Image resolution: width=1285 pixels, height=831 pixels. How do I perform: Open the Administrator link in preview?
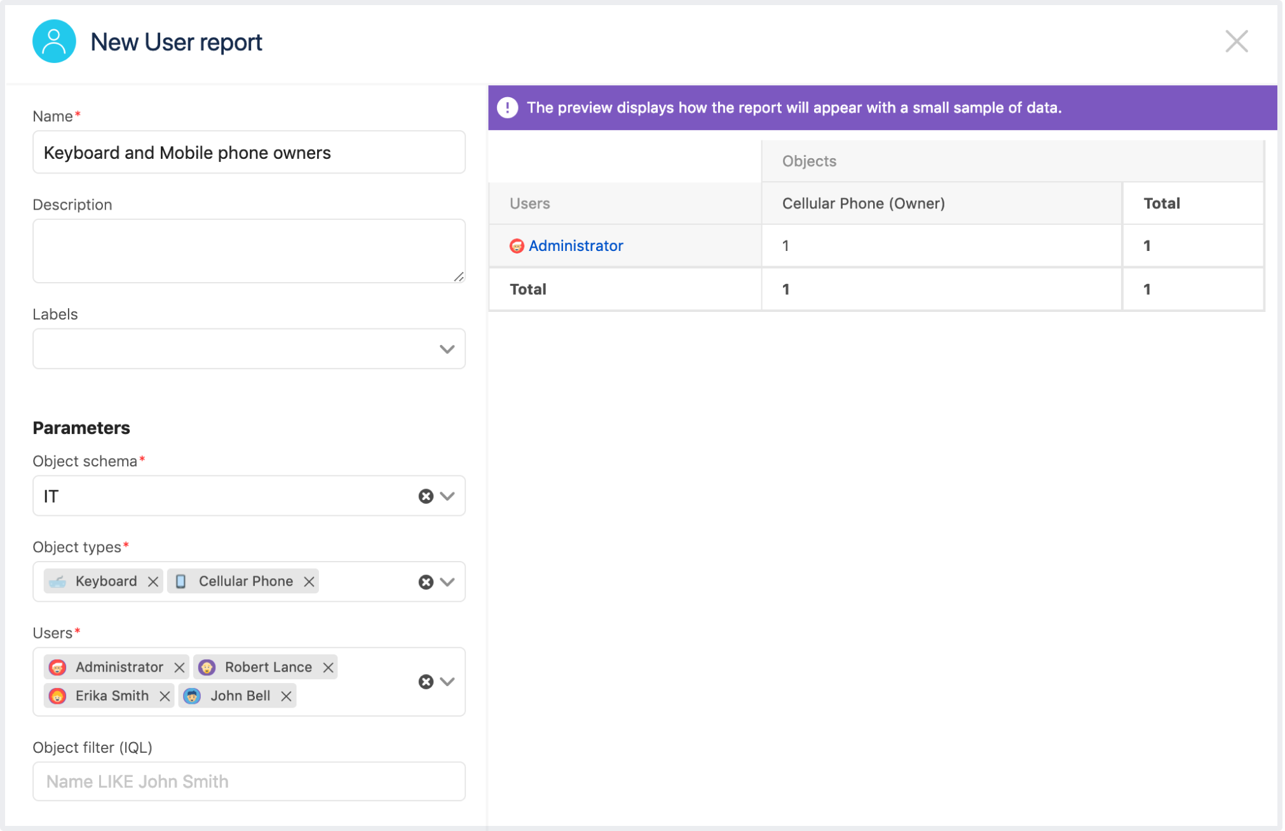[575, 246]
